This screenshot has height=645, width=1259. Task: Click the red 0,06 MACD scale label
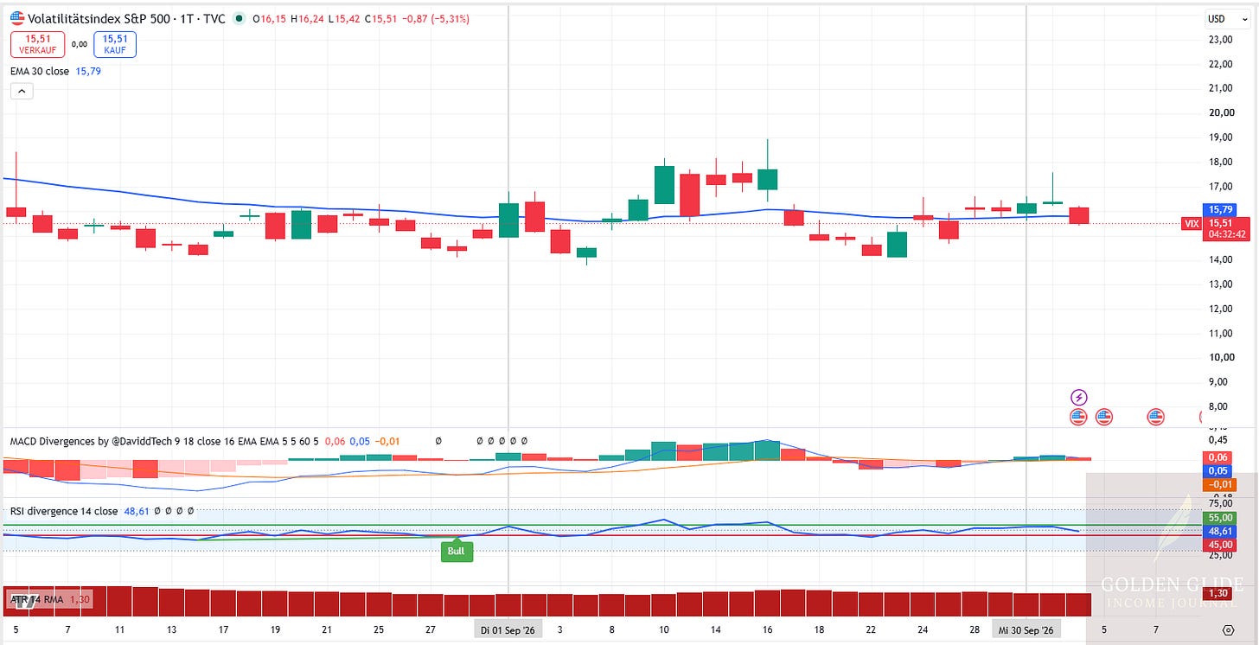point(1219,457)
